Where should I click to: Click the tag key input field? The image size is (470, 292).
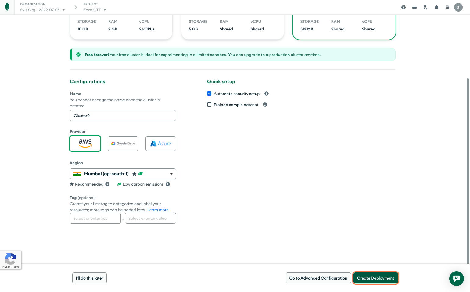[x=95, y=218]
